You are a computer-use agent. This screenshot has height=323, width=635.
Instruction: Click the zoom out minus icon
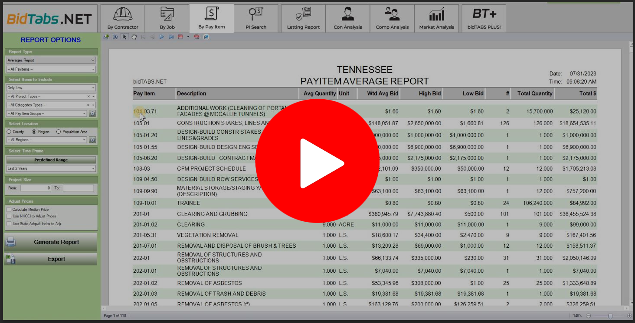click(x=589, y=316)
